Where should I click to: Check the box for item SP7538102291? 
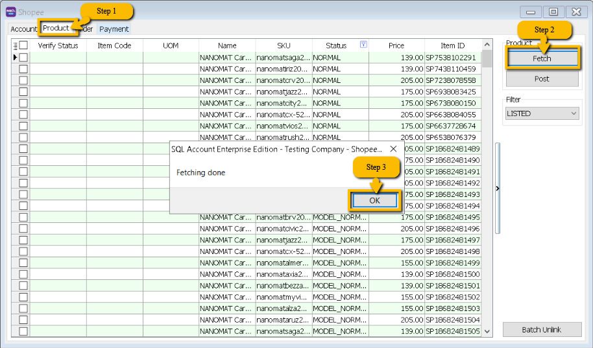23,57
